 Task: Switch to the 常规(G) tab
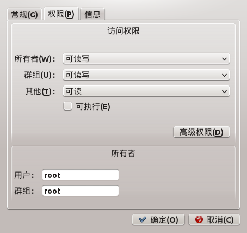point(24,14)
